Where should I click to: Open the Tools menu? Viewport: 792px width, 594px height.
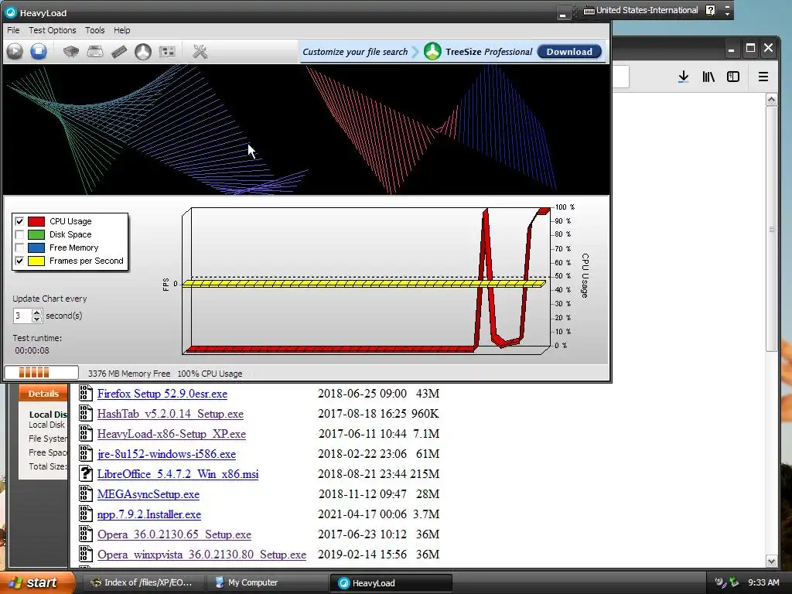pos(94,30)
